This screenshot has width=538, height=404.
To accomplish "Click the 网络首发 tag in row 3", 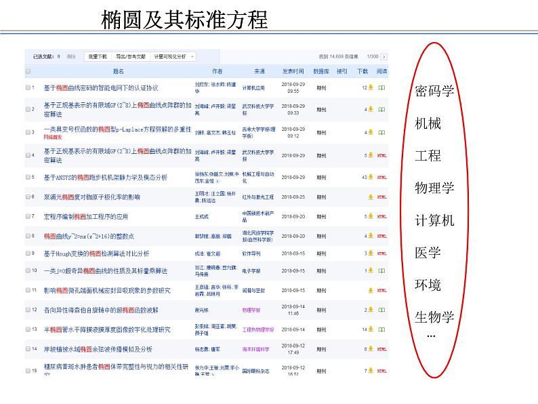I will pos(53,138).
